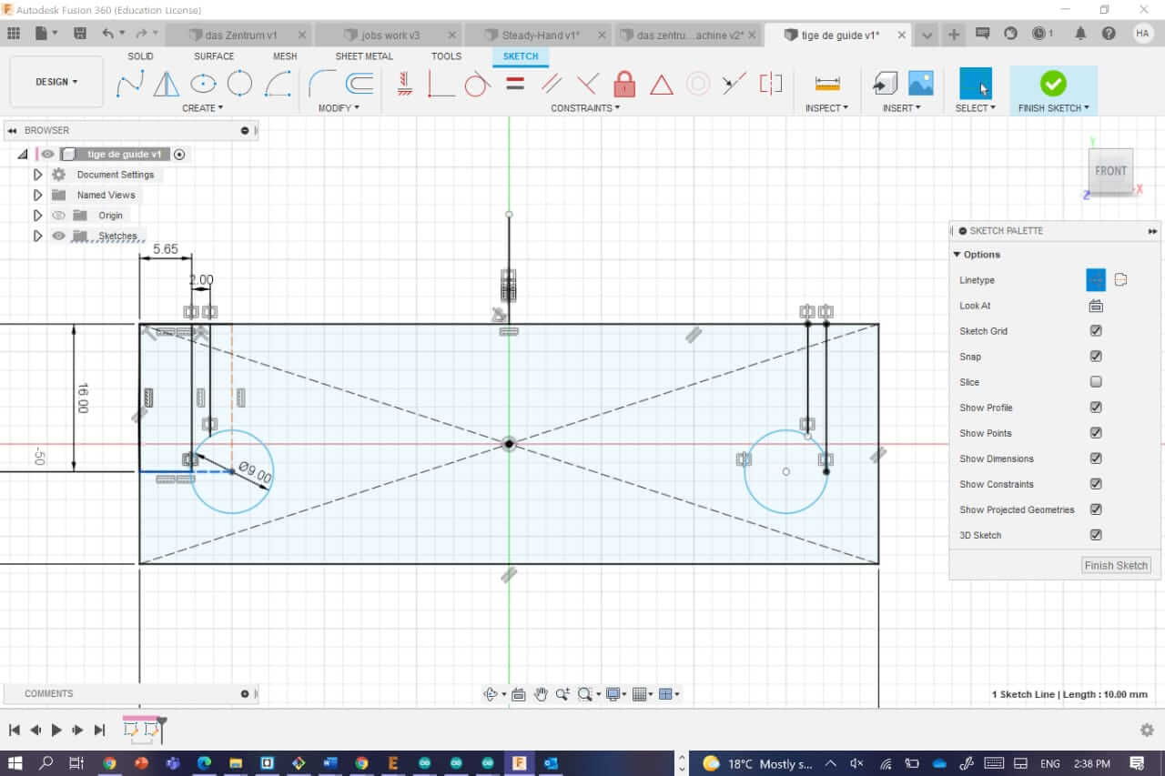Open the INSPECT dropdown menu
The height and width of the screenshot is (776, 1165).
826,108
